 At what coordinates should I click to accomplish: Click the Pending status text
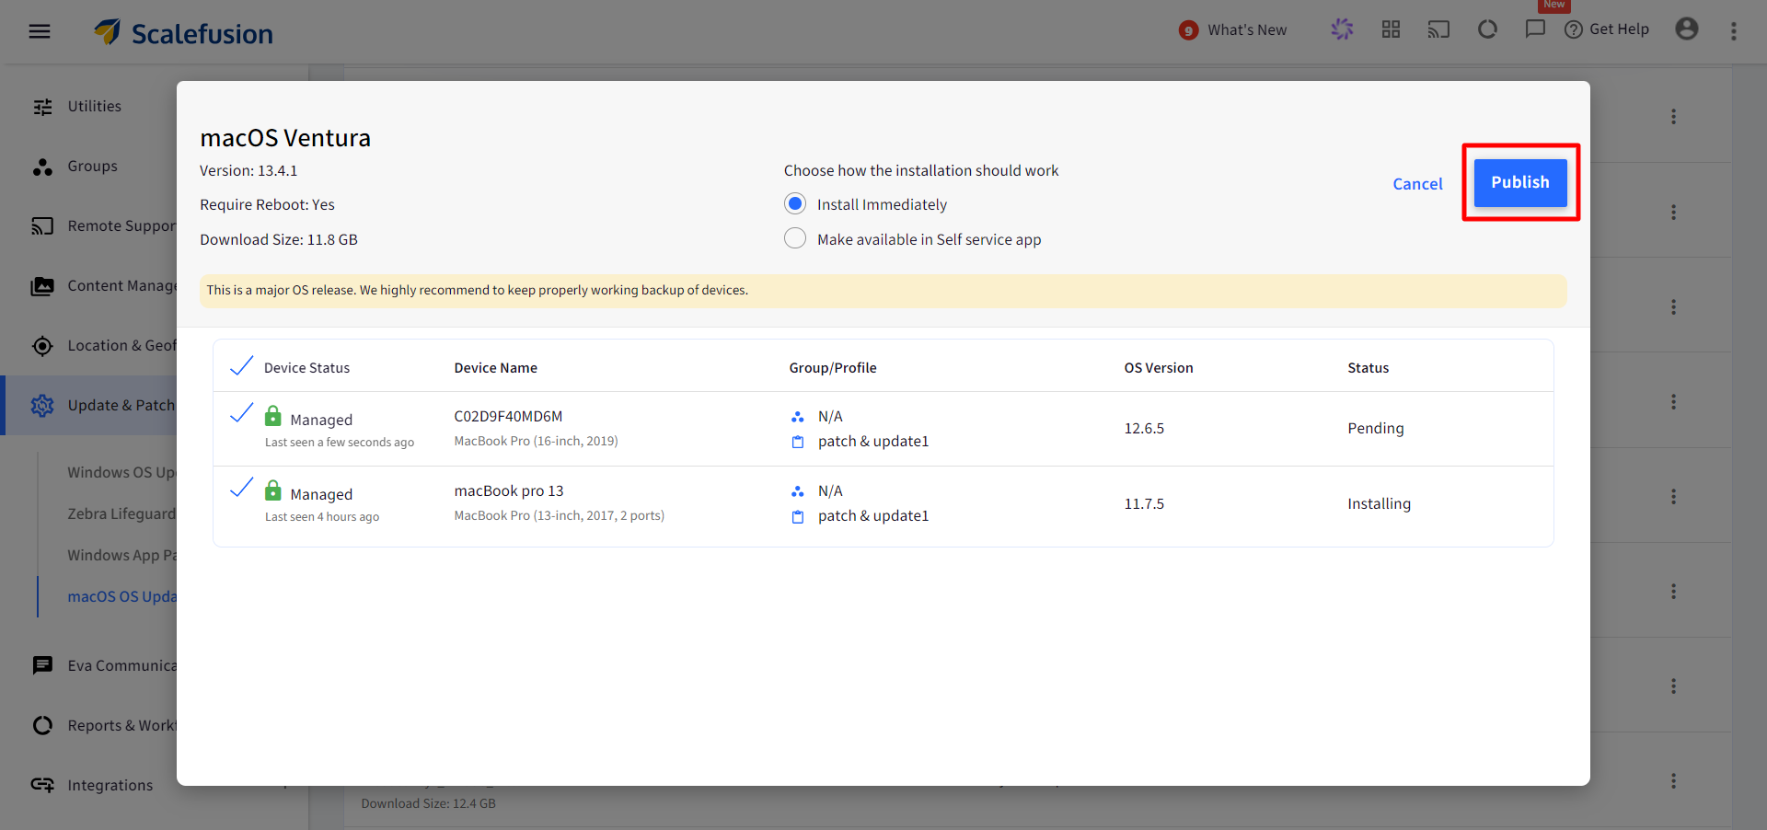point(1376,428)
